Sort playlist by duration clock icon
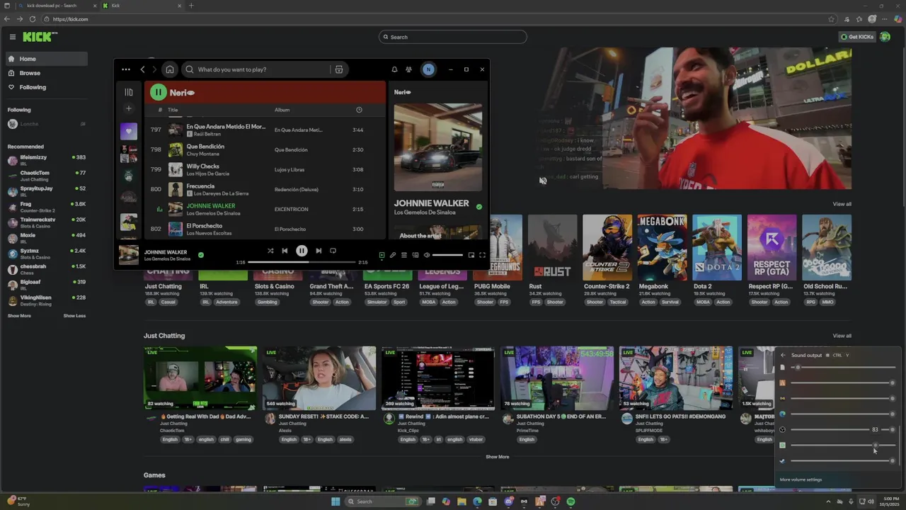Screen dimensions: 906x510 pos(359,110)
